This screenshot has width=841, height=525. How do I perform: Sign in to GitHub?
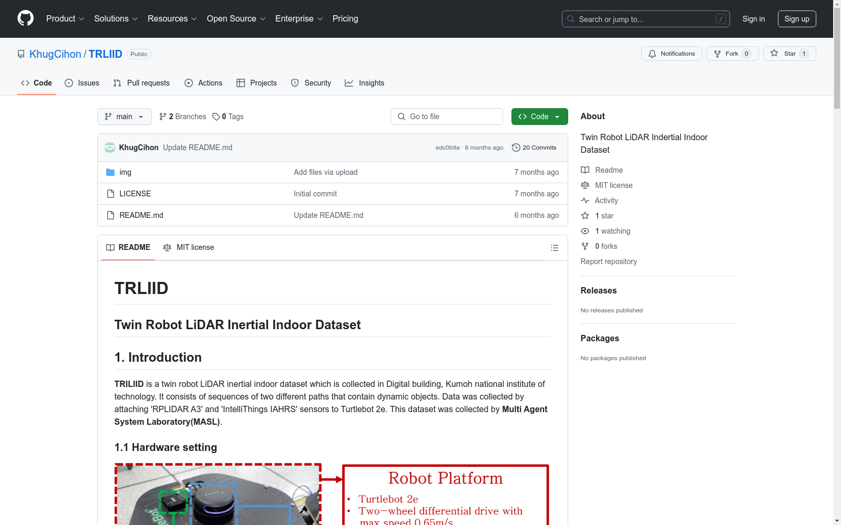coord(753,19)
